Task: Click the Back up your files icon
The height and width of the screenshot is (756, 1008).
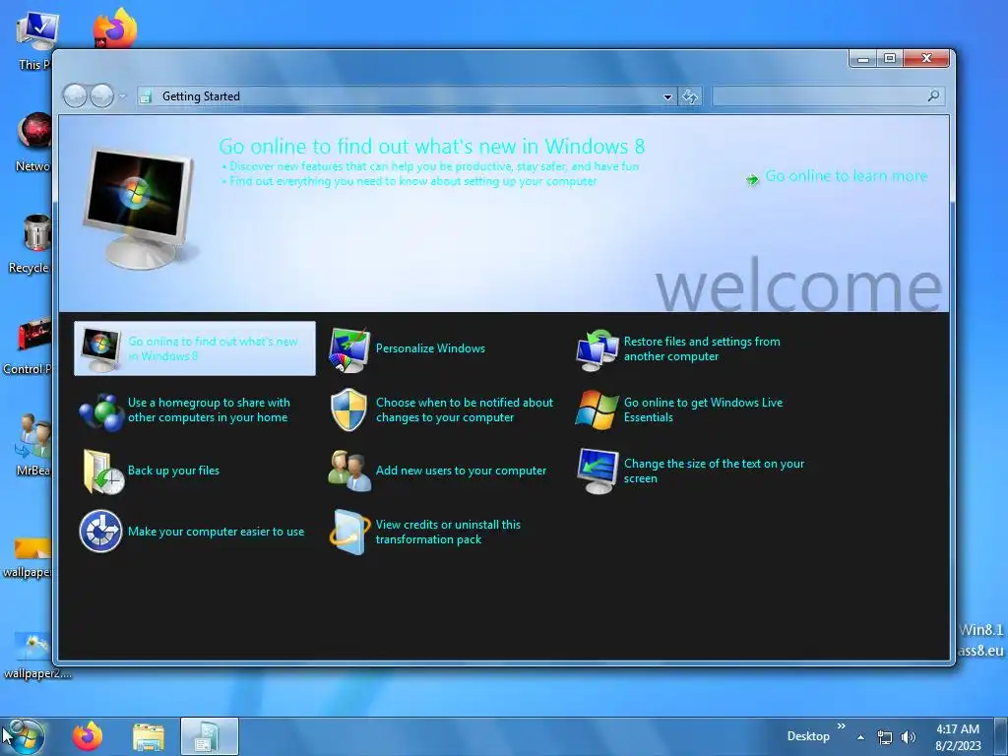Action: (102, 472)
